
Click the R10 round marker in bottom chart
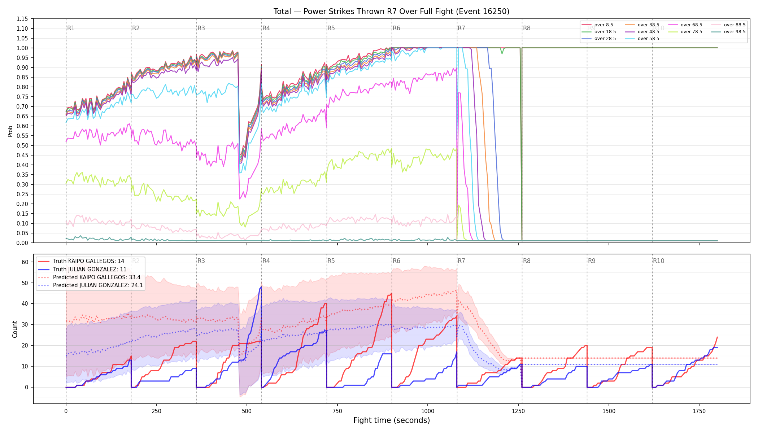pos(658,261)
